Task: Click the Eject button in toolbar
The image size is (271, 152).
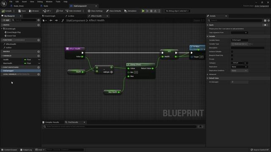Action: tap(155, 11)
